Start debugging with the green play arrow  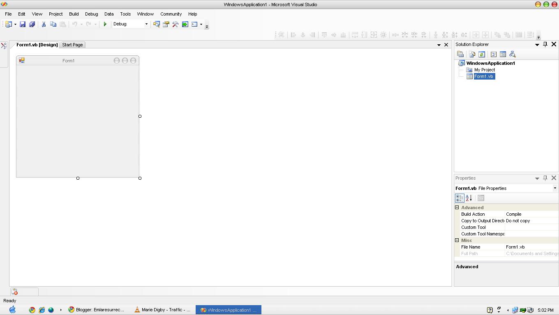pyautogui.click(x=105, y=24)
